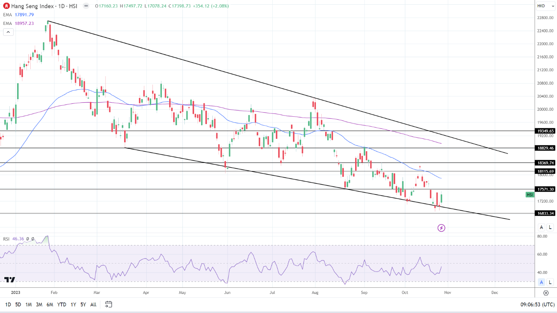Open the HKD currency dropdown
Image resolution: width=557 pixels, height=313 pixels.
pyautogui.click(x=546, y=6)
